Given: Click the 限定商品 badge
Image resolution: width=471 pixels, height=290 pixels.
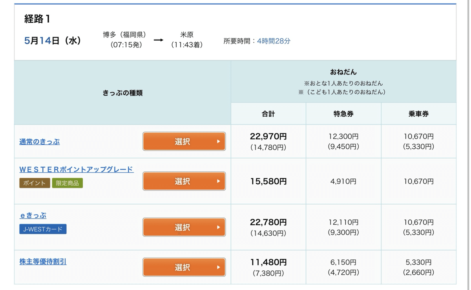Looking at the screenshot, I should [x=67, y=183].
